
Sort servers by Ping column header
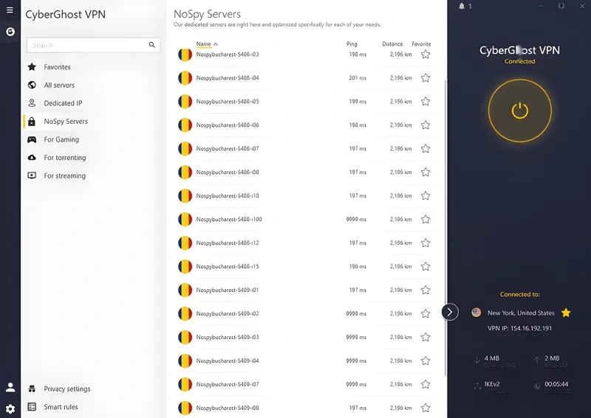pyautogui.click(x=352, y=44)
